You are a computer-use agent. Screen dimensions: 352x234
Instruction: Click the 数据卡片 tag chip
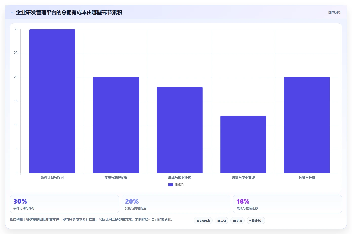pos(256,221)
